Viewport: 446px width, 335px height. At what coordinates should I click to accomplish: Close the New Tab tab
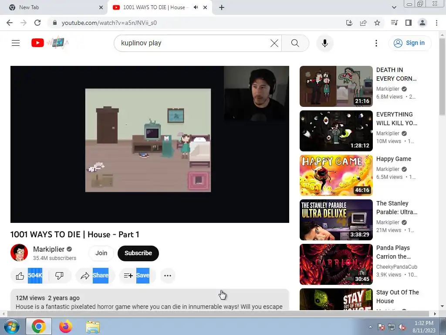point(101,7)
